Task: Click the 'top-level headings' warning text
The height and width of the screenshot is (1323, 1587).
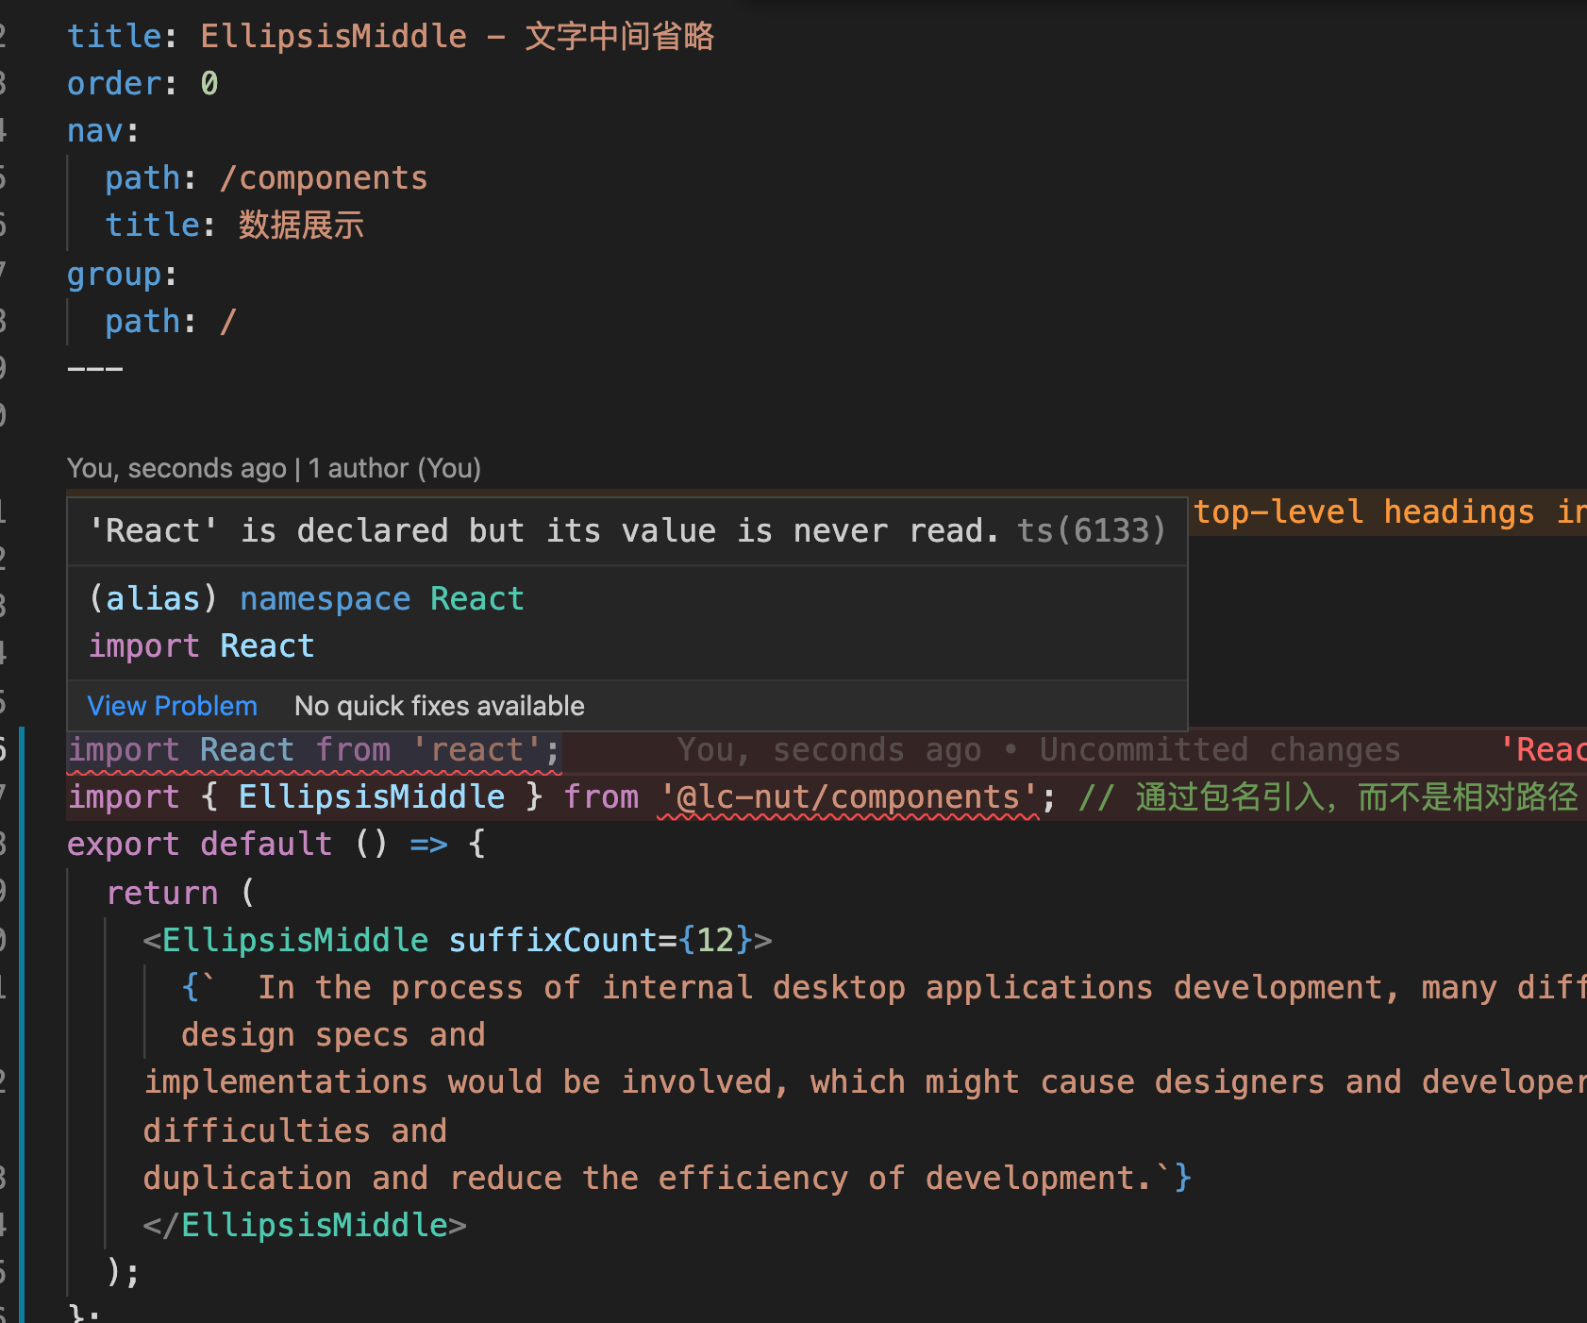Action: (x=1389, y=511)
